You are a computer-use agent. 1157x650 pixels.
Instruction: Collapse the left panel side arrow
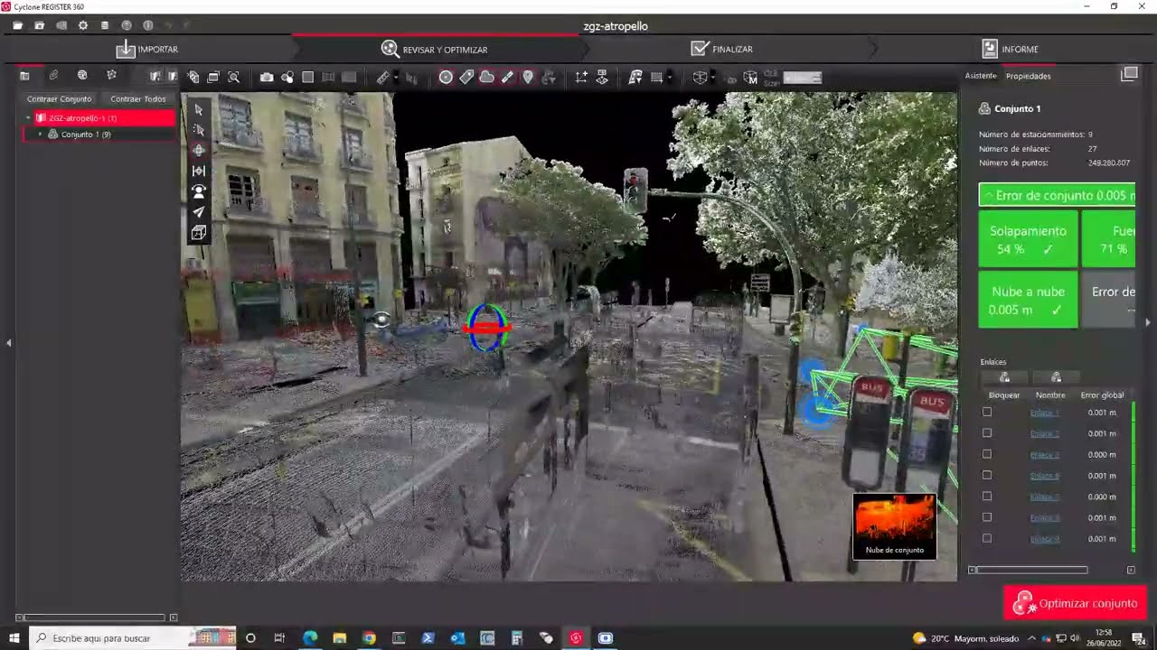[8, 343]
